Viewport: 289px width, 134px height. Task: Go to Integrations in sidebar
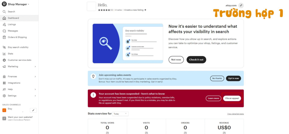pos(14,83)
